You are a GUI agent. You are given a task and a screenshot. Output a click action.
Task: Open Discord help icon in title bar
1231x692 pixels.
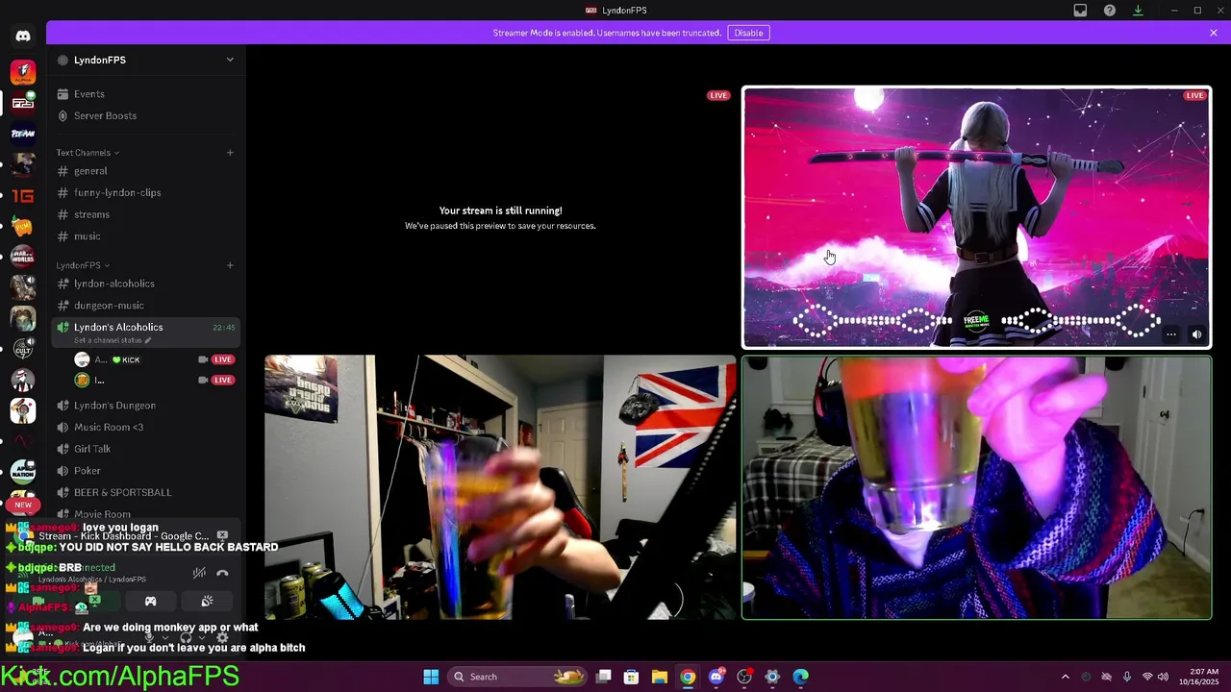pos(1110,11)
